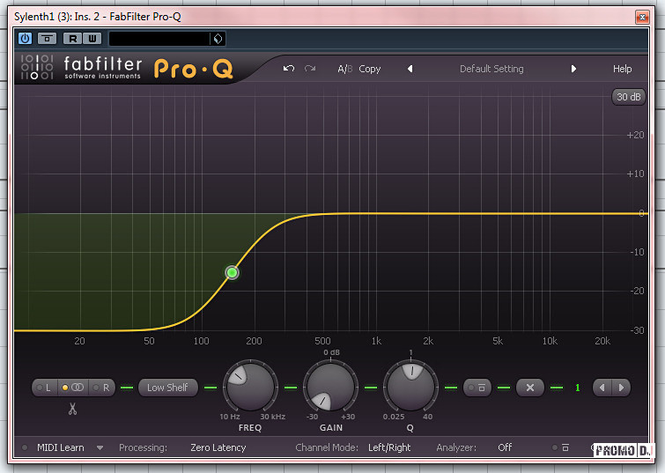Click the GAIN knob
Screen dimensions: 665x473
coord(330,388)
